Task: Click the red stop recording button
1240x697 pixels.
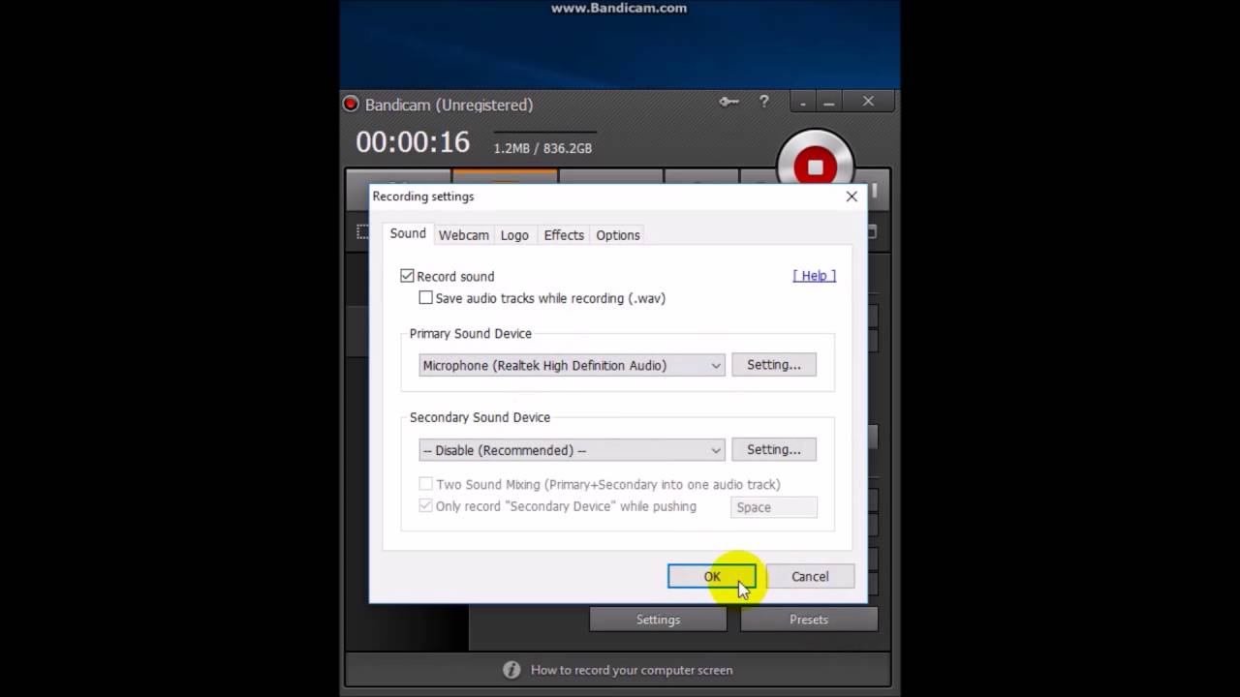Action: click(x=815, y=167)
